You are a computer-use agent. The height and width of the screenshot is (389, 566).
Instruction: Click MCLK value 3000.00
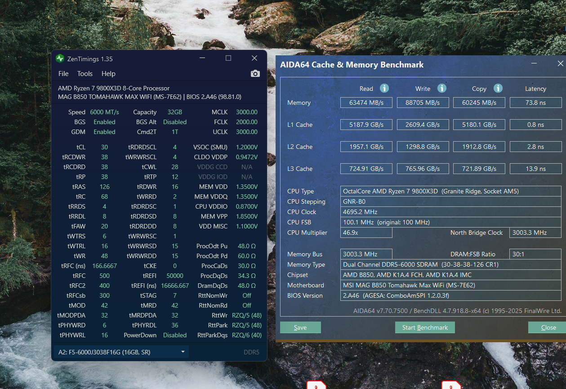(247, 112)
